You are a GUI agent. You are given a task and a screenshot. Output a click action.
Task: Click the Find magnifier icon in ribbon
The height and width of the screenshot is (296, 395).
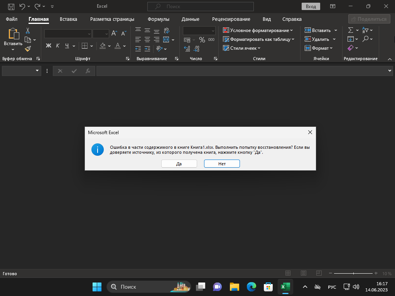pos(366,39)
